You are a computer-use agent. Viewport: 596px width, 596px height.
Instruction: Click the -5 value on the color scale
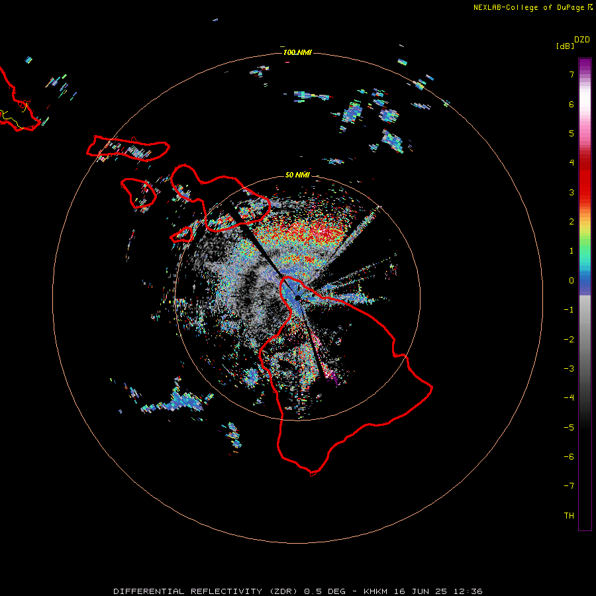tap(569, 428)
